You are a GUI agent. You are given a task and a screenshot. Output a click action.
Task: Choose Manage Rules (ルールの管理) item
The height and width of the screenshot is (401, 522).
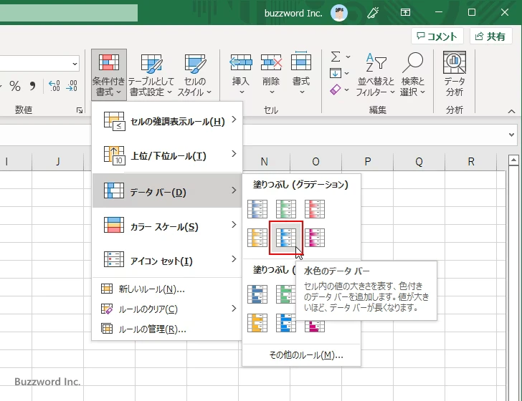tap(167, 329)
